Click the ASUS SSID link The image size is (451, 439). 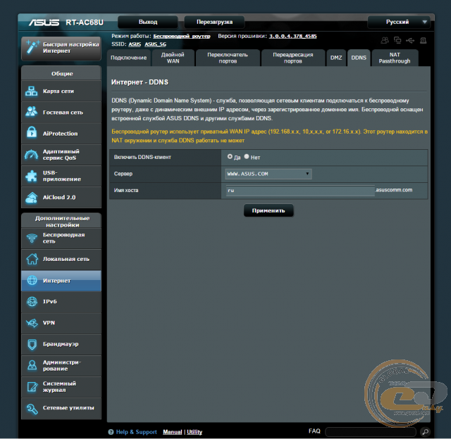pyautogui.click(x=135, y=44)
